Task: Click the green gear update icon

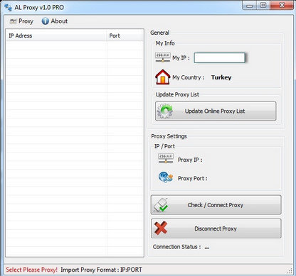Action: 165,111
